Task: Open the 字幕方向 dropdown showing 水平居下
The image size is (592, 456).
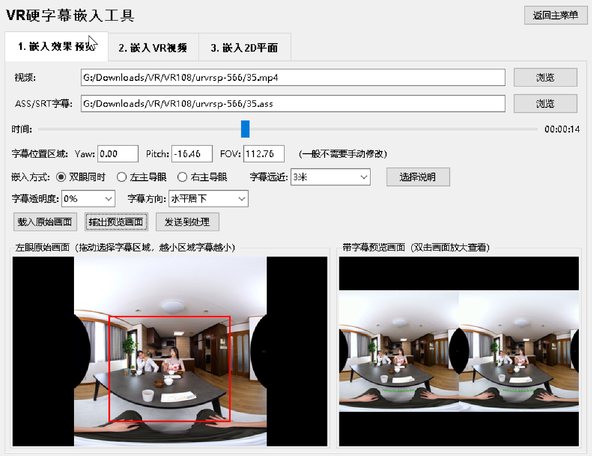Action: tap(208, 198)
